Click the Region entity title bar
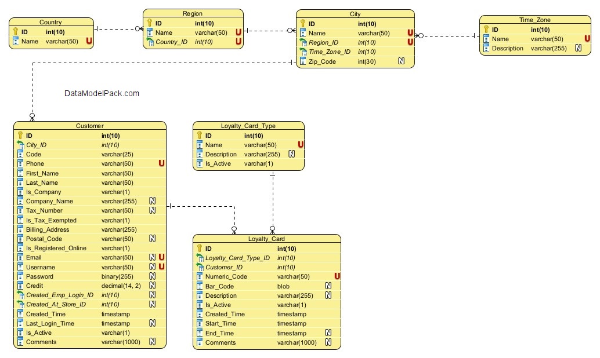The image size is (600, 358). coord(193,13)
